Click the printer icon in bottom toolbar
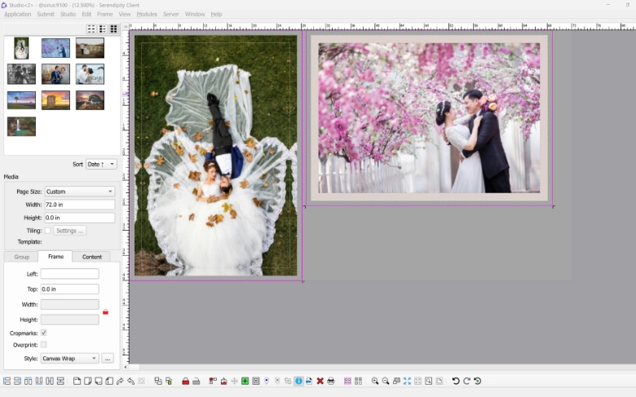This screenshot has height=397, width=636. click(x=330, y=382)
